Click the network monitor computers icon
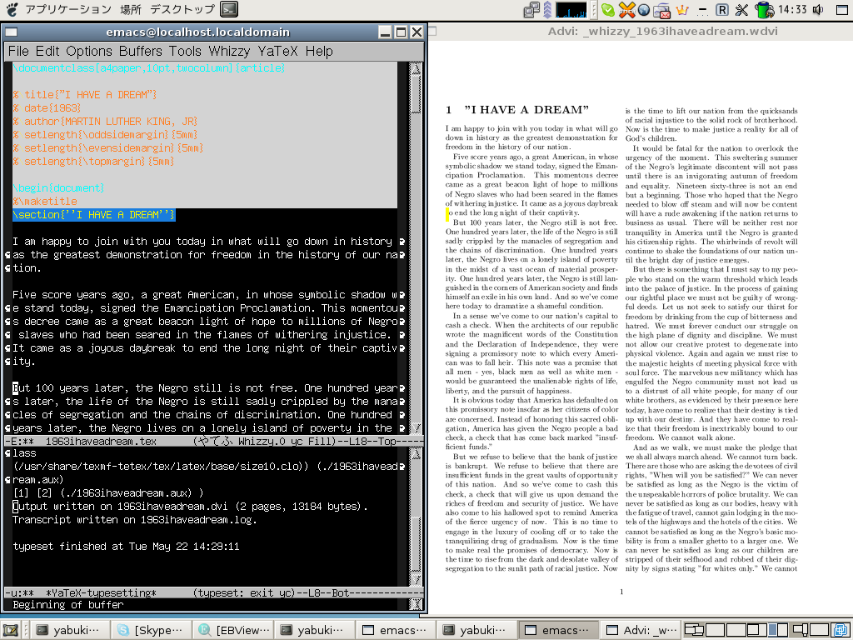This screenshot has width=853, height=640. pos(531,9)
